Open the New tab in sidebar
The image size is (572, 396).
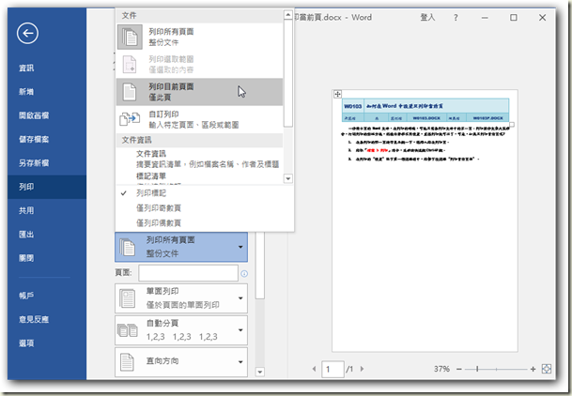point(47,91)
